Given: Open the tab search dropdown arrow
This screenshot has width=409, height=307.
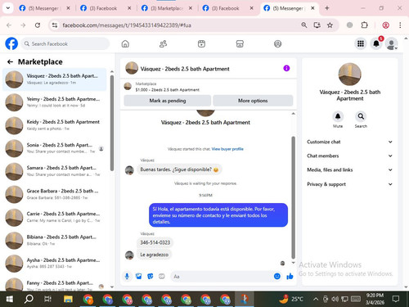Looking at the screenshot, I should coord(8,8).
